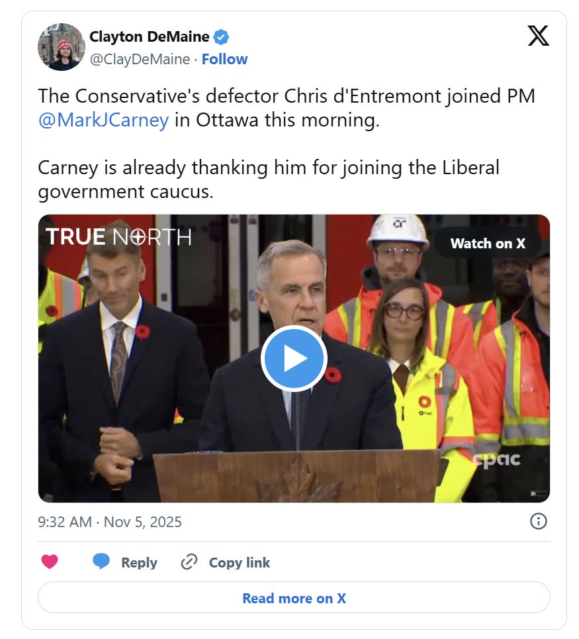Open the 9:32 AM Nov 5, 2025 timestamp
The width and height of the screenshot is (579, 639).
(x=110, y=522)
